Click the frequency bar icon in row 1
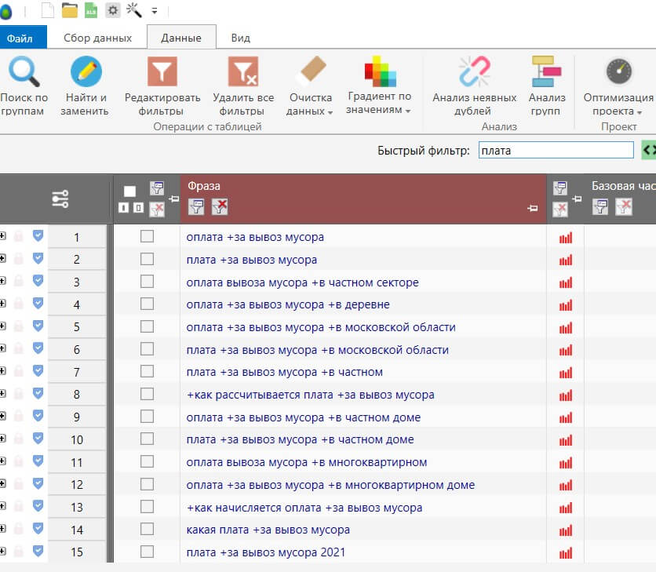656x572 pixels. [566, 238]
